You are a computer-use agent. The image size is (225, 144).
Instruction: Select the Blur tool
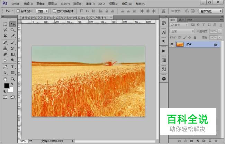pyautogui.click(x=5, y=60)
